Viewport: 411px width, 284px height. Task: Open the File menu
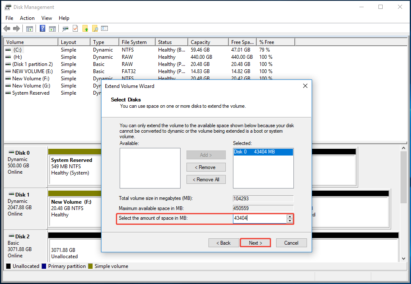(9, 18)
